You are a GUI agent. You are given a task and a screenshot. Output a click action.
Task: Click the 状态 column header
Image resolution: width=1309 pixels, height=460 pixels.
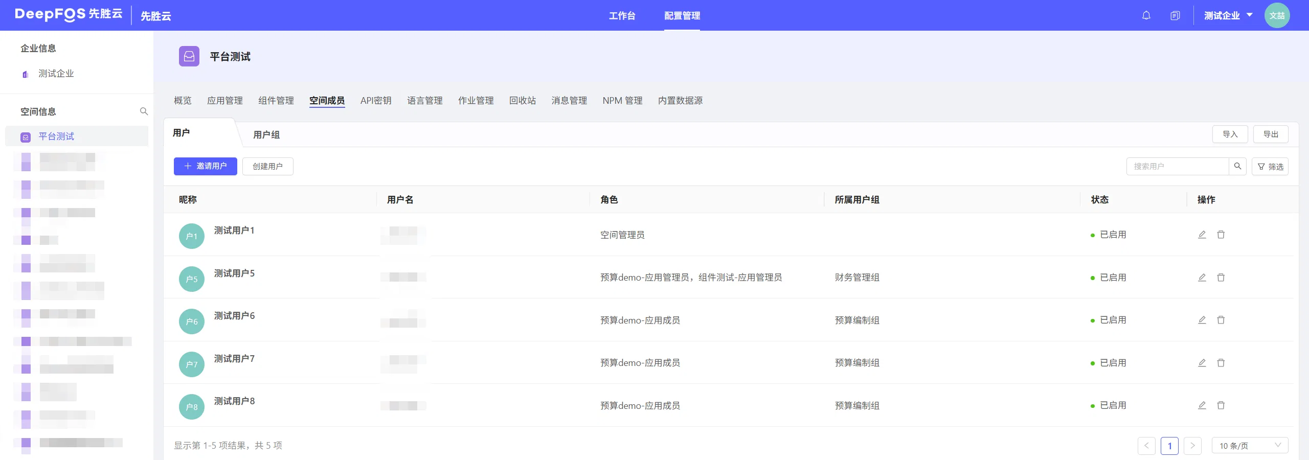1099,200
